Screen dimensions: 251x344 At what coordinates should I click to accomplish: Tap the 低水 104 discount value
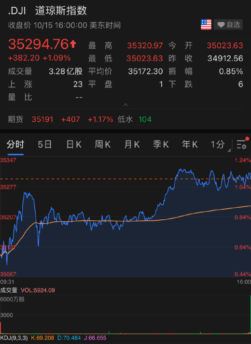click(145, 119)
